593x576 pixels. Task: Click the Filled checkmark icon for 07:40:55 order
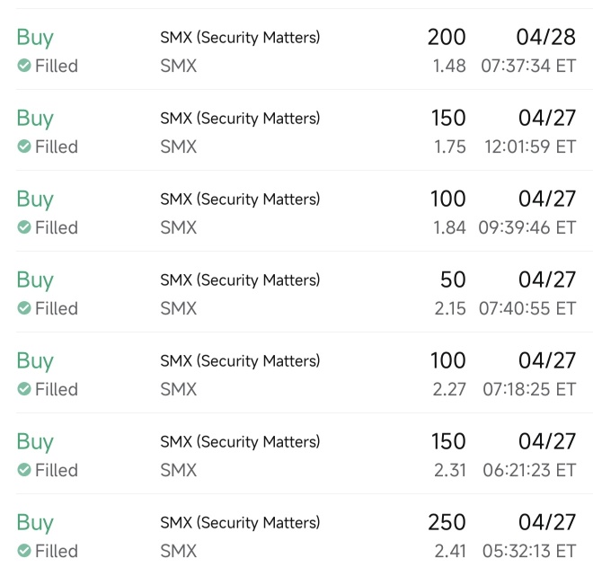pos(24,308)
